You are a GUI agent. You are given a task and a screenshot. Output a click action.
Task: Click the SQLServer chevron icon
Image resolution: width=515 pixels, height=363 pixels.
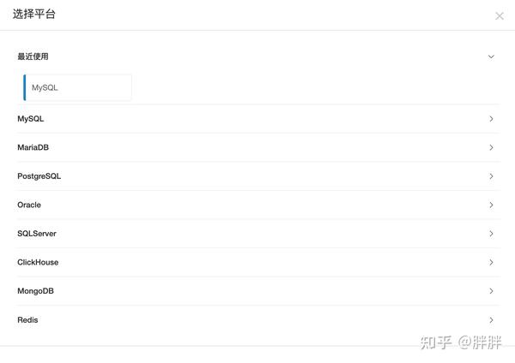(x=491, y=234)
